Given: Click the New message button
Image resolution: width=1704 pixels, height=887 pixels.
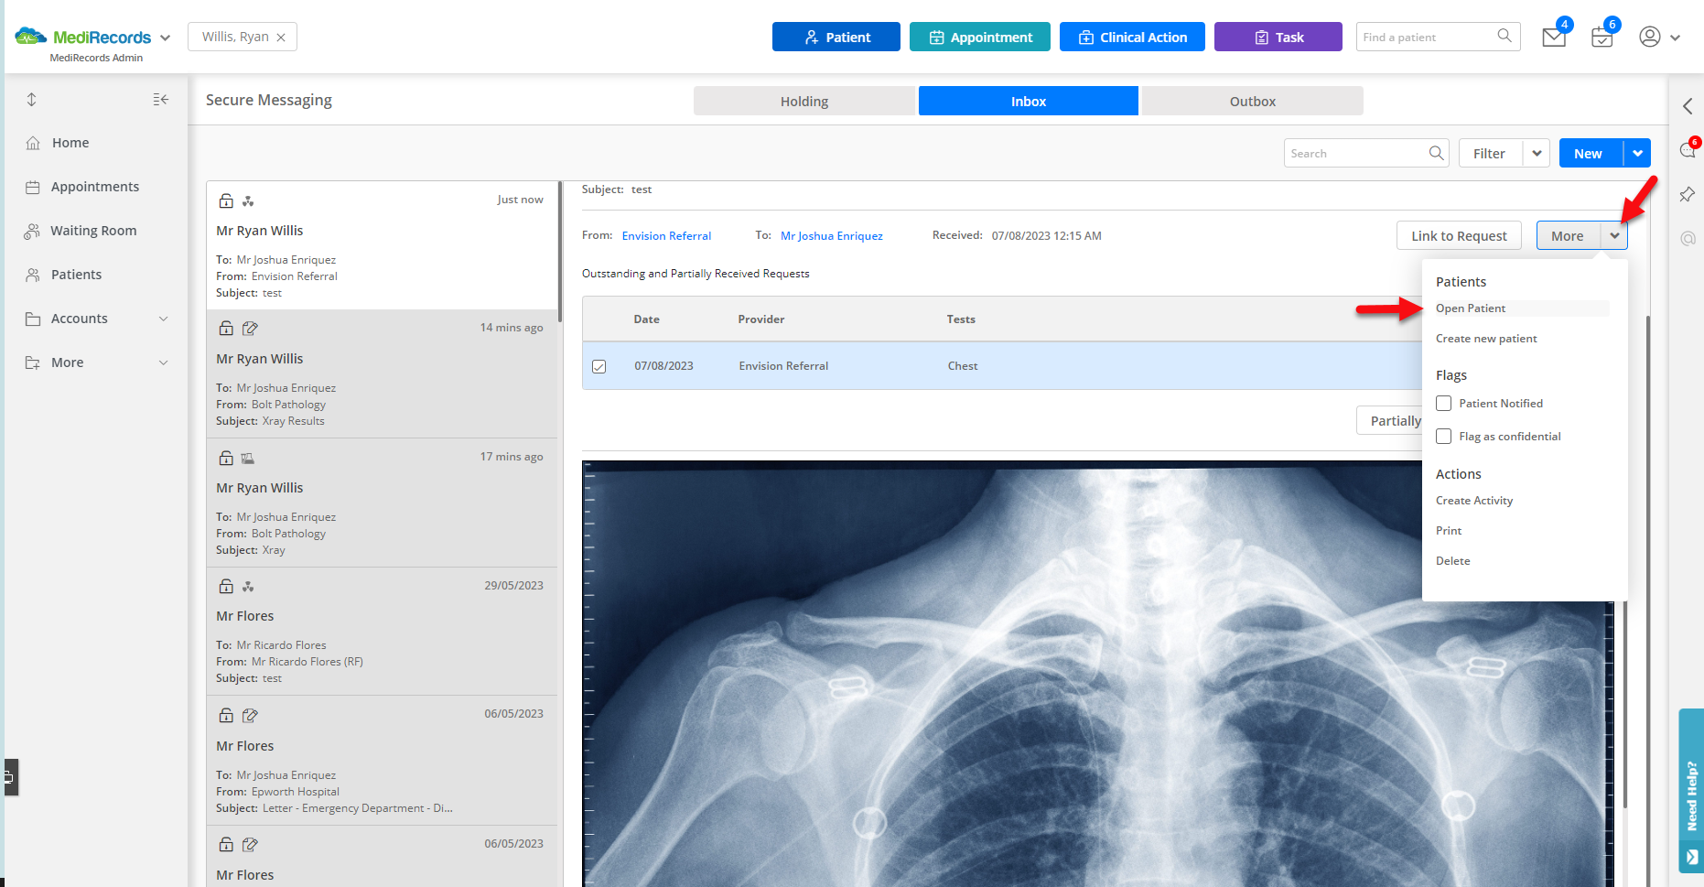Looking at the screenshot, I should tap(1591, 153).
